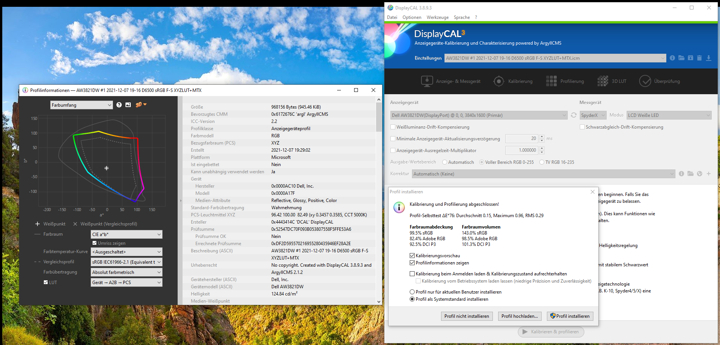Click Kalibrieren & profilieren button
This screenshot has height=345, width=720.
click(551, 332)
